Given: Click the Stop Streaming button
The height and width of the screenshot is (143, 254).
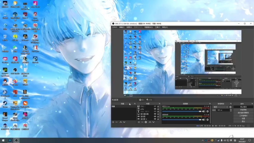Looking at the screenshot, I should point(243,107).
